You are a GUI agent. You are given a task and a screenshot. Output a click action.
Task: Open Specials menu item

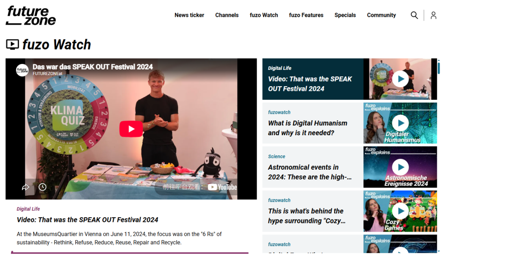tap(345, 15)
